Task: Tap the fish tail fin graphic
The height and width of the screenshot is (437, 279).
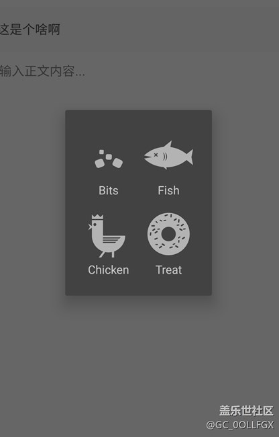Action: coord(188,157)
